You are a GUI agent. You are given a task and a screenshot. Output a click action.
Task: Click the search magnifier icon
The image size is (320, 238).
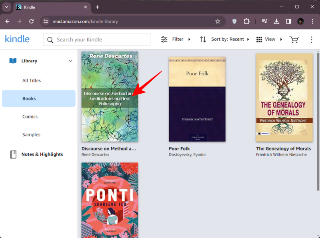coord(50,40)
